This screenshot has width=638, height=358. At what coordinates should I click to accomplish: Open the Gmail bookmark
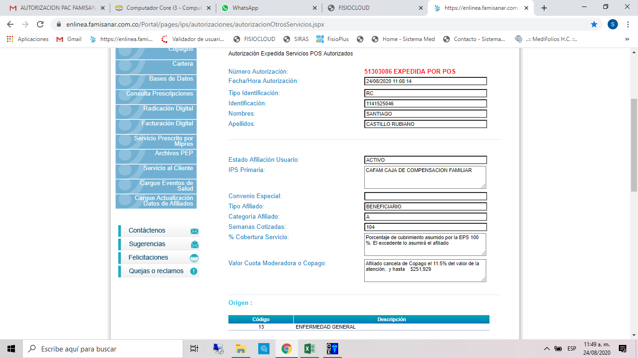pos(69,39)
